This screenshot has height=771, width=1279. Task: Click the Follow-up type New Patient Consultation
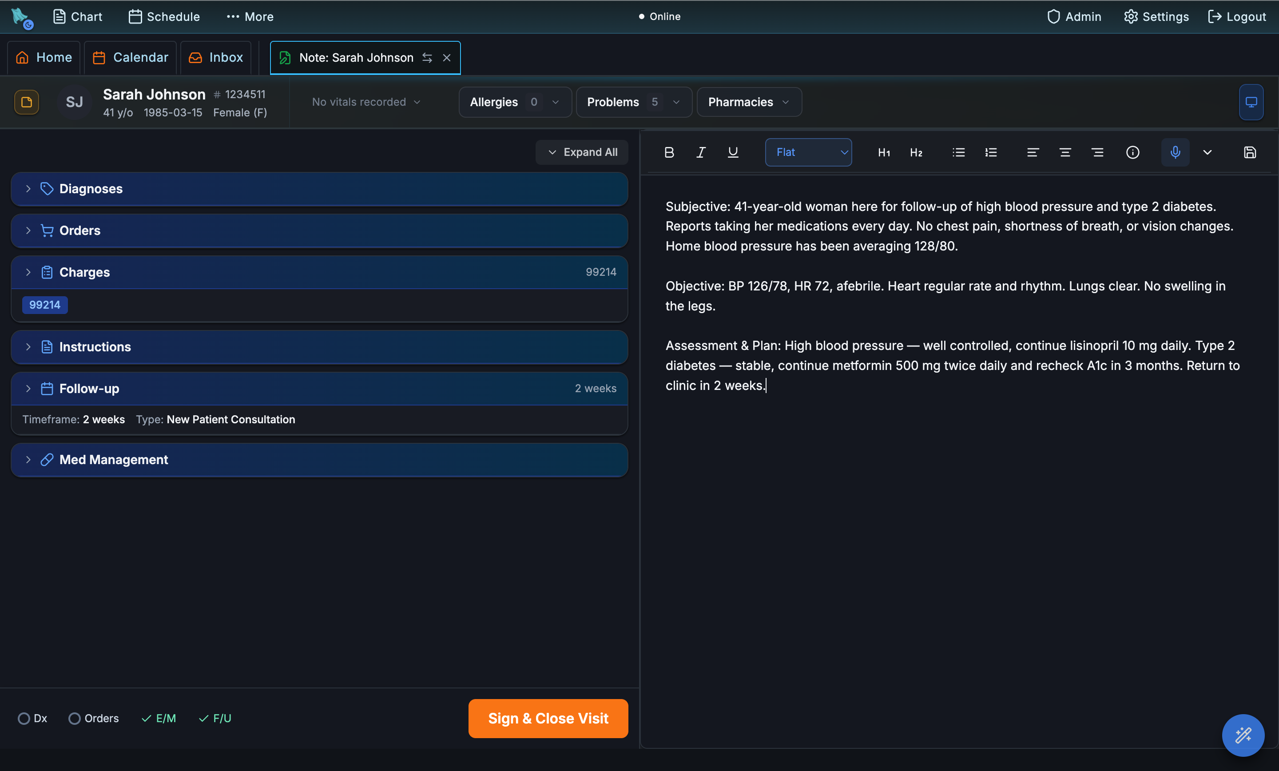click(x=231, y=420)
